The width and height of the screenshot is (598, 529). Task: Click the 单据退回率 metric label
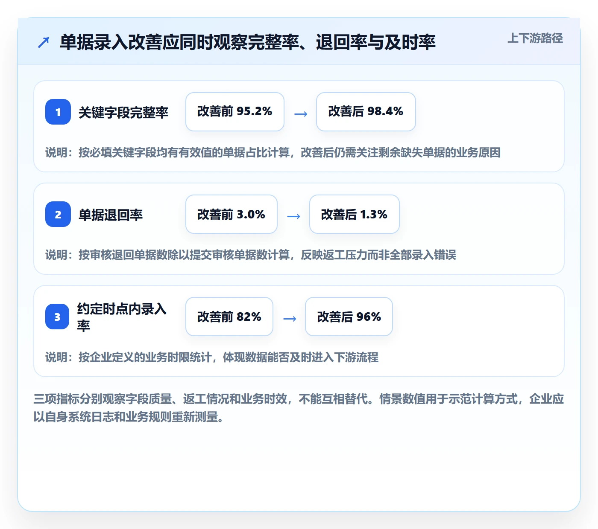coord(111,215)
